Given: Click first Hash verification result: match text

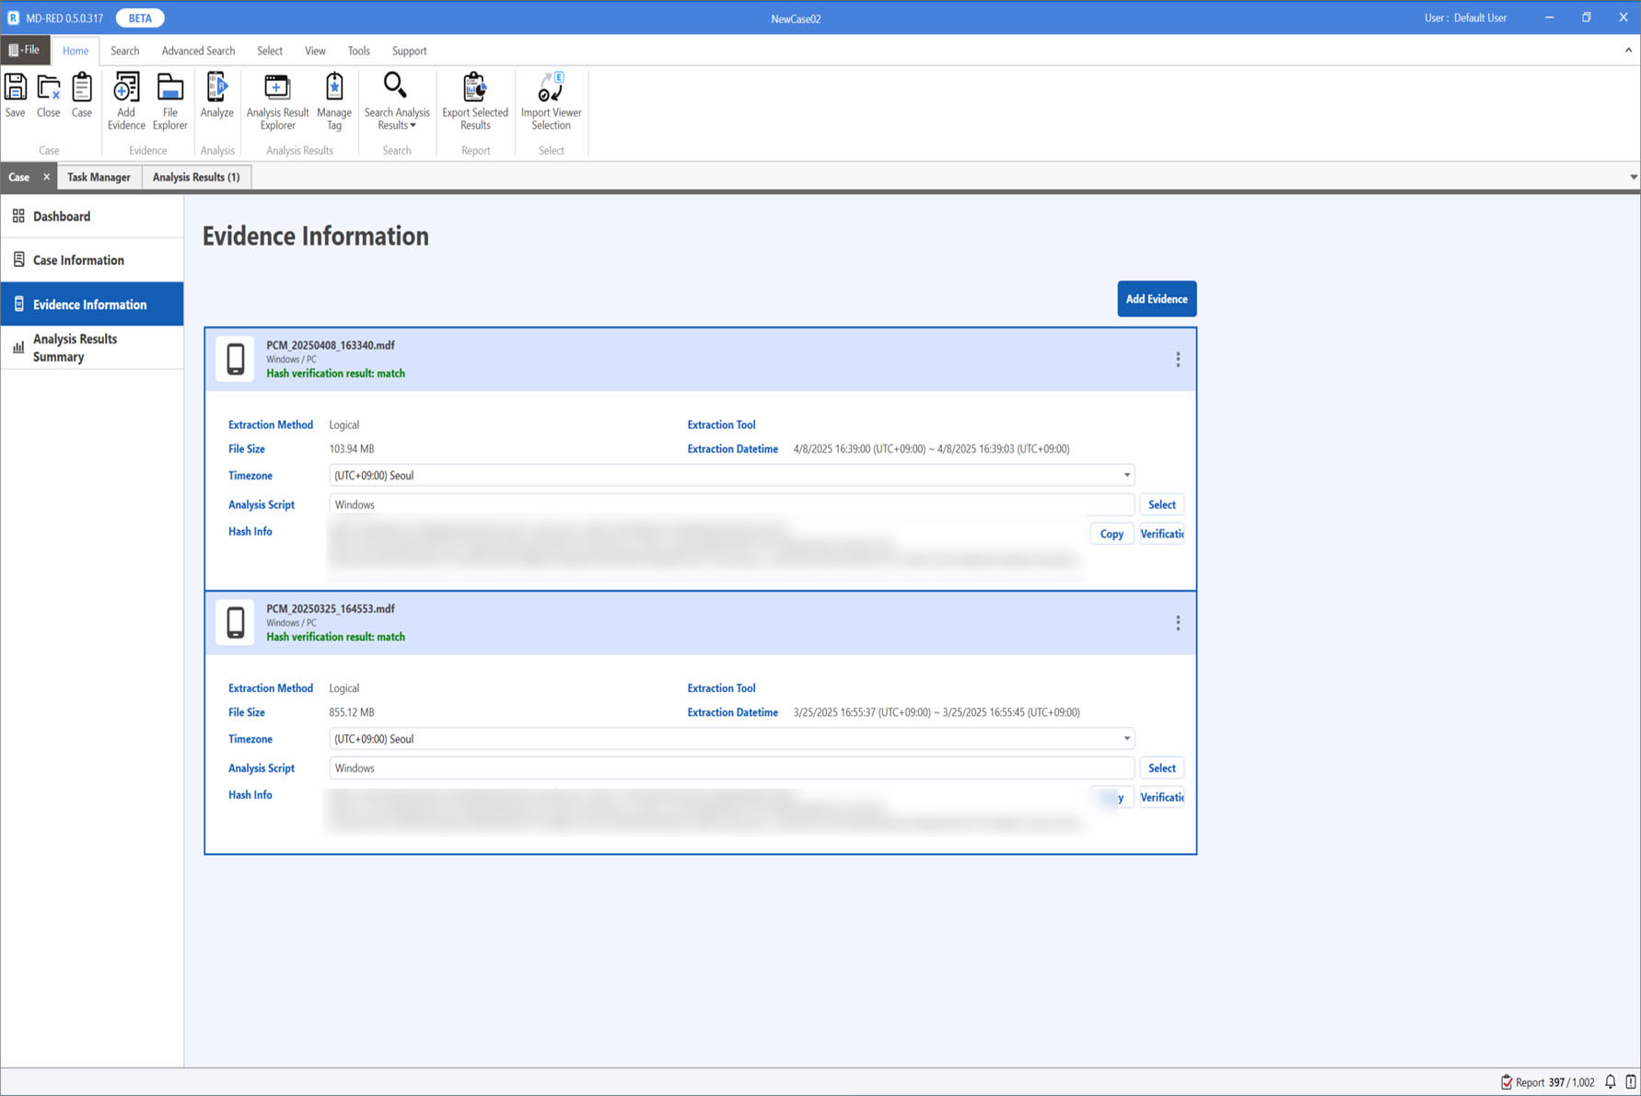Looking at the screenshot, I should point(335,374).
